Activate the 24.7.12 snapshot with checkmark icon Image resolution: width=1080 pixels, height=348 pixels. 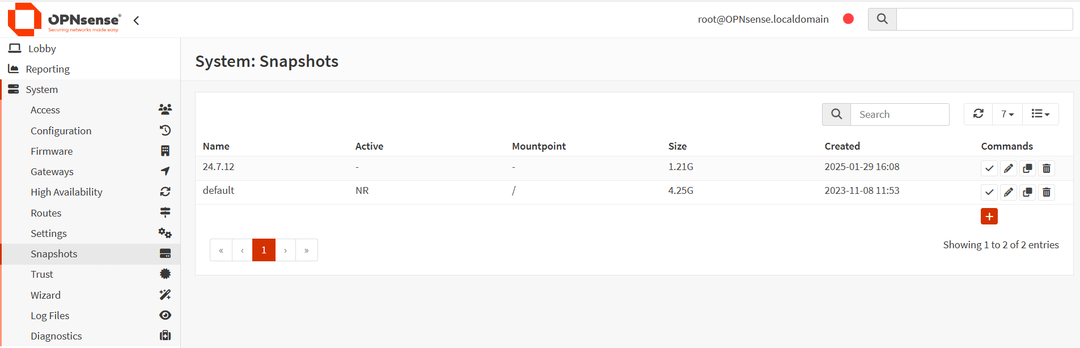pos(989,168)
